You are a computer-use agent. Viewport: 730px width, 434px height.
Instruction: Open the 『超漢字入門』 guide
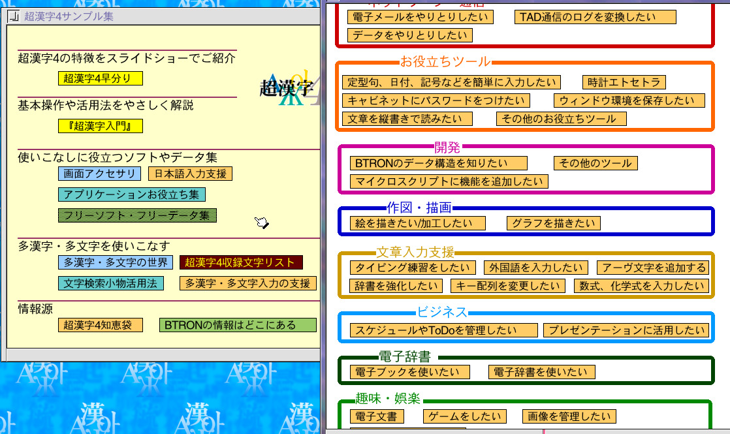[x=100, y=126]
